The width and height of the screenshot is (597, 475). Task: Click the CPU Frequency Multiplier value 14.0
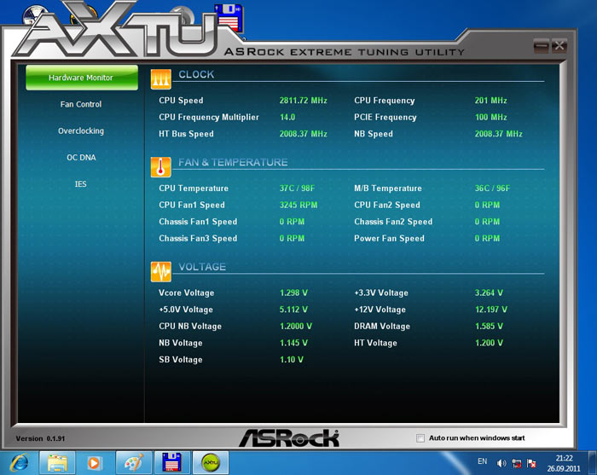(287, 117)
